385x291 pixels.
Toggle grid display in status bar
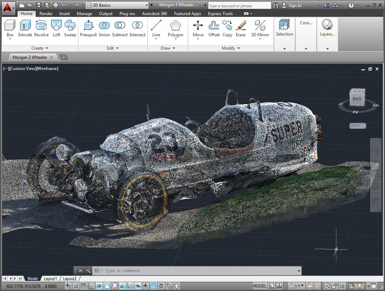click(x=84, y=286)
